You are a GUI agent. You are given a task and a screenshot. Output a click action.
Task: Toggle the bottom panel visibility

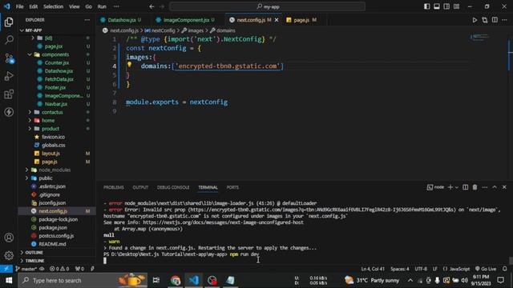point(437,6)
